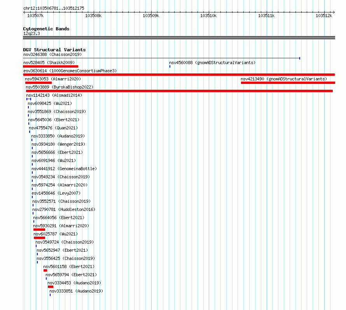Image resolution: width=346 pixels, height=310 pixels.
Task: Select the red bar under nsv6025787
Action: (x=40, y=238)
